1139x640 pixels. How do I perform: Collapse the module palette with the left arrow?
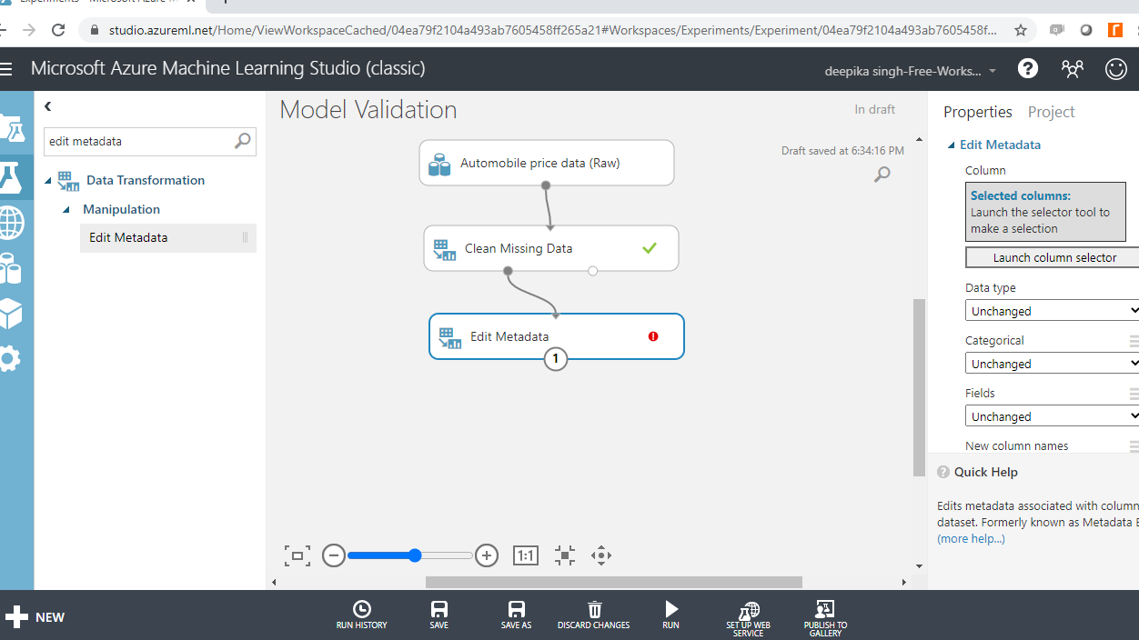pyautogui.click(x=48, y=106)
